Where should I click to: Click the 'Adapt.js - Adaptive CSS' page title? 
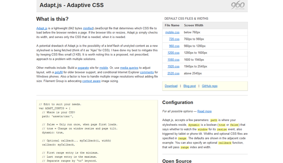[72, 5]
